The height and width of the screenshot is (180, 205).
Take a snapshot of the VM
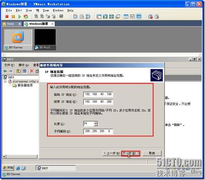coord(75,17)
